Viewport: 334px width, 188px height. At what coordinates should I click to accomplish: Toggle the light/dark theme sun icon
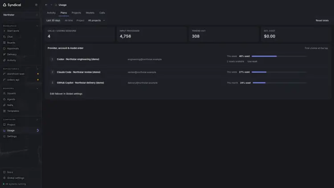[x=36, y=5]
